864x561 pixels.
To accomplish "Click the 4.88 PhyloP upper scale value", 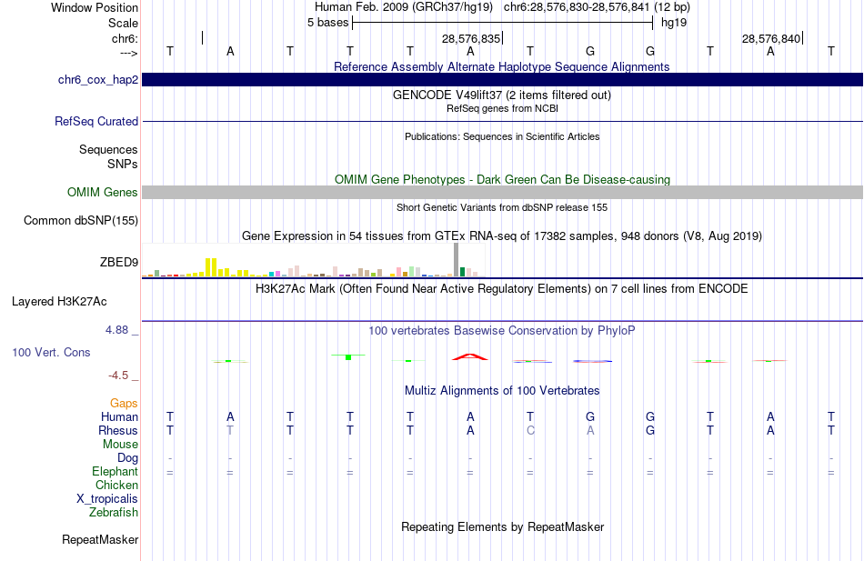I will (116, 329).
